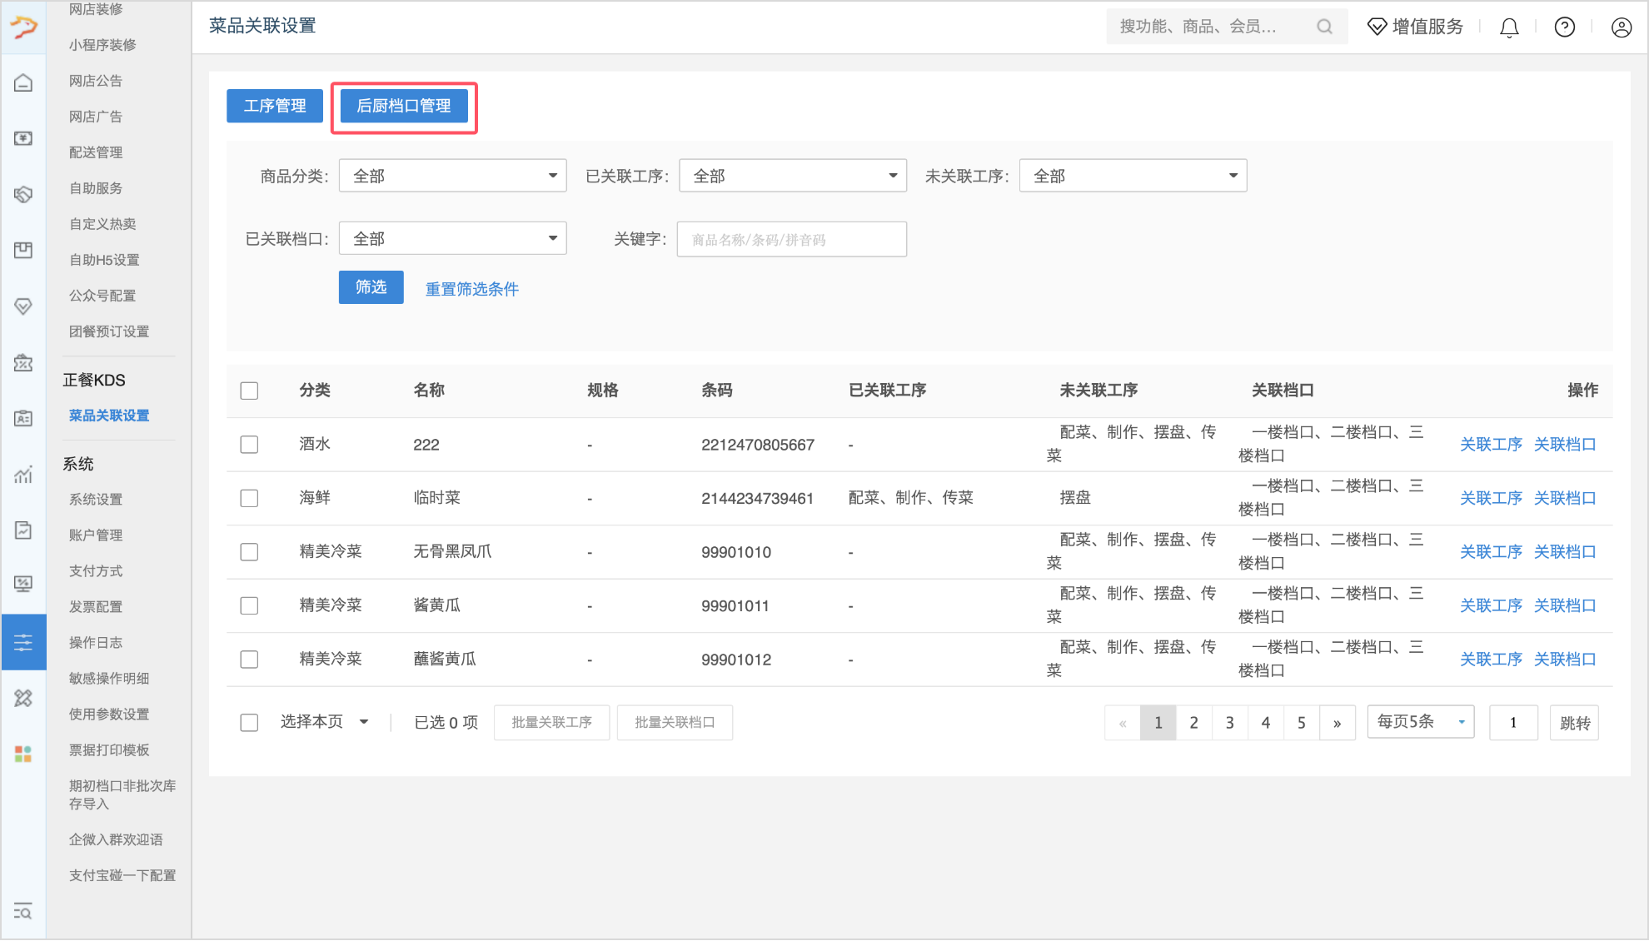1649x941 pixels.
Task: Toggle the select-all checkbox in table header
Action: (249, 391)
